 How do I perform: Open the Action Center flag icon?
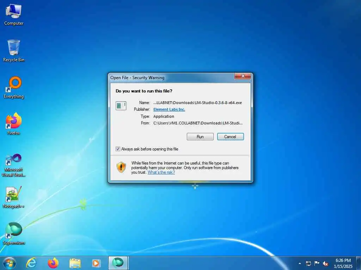coord(317,263)
